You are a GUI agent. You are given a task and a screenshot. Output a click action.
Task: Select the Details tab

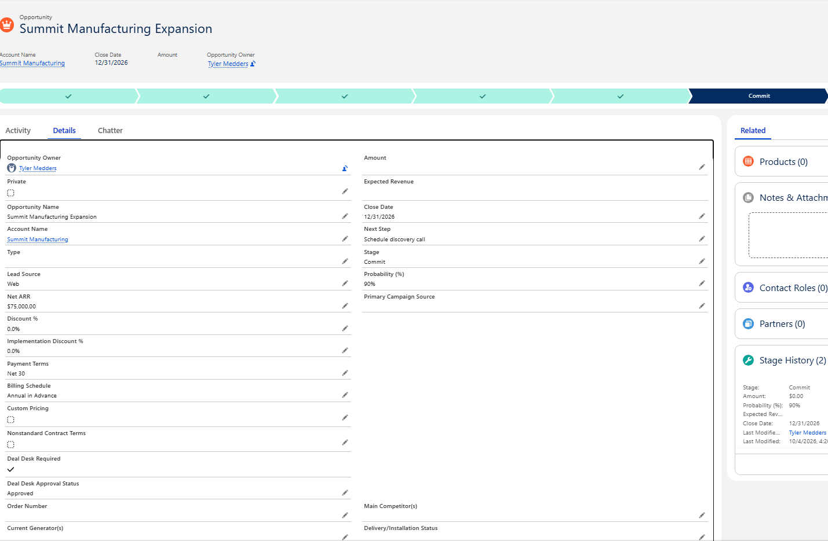pos(64,130)
